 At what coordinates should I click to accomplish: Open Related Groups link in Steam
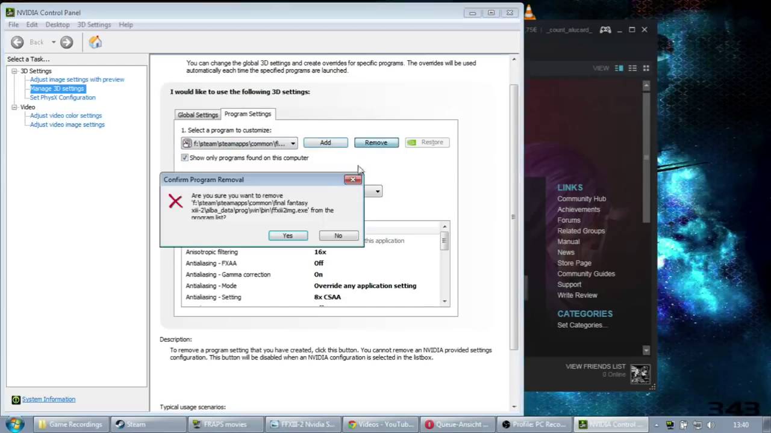(x=581, y=231)
